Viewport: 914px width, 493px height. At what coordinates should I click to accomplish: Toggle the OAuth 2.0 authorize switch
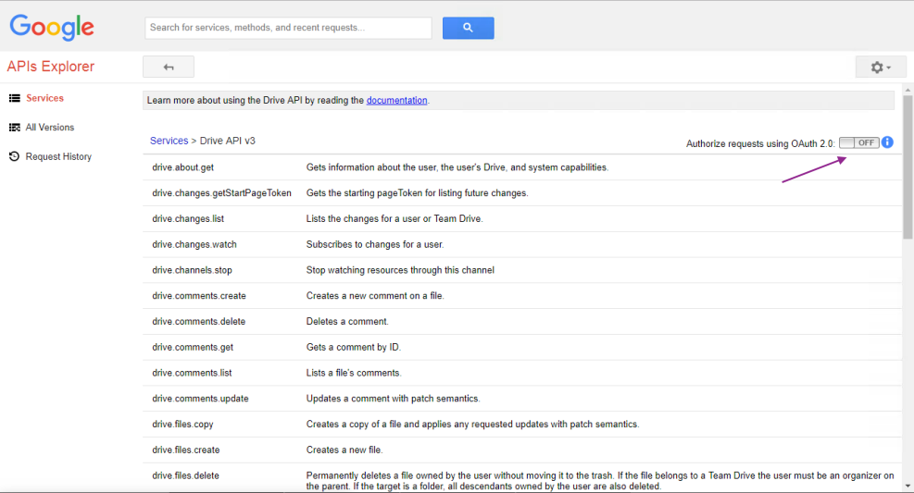tap(859, 142)
